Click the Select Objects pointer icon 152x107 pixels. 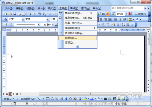pos(17,98)
